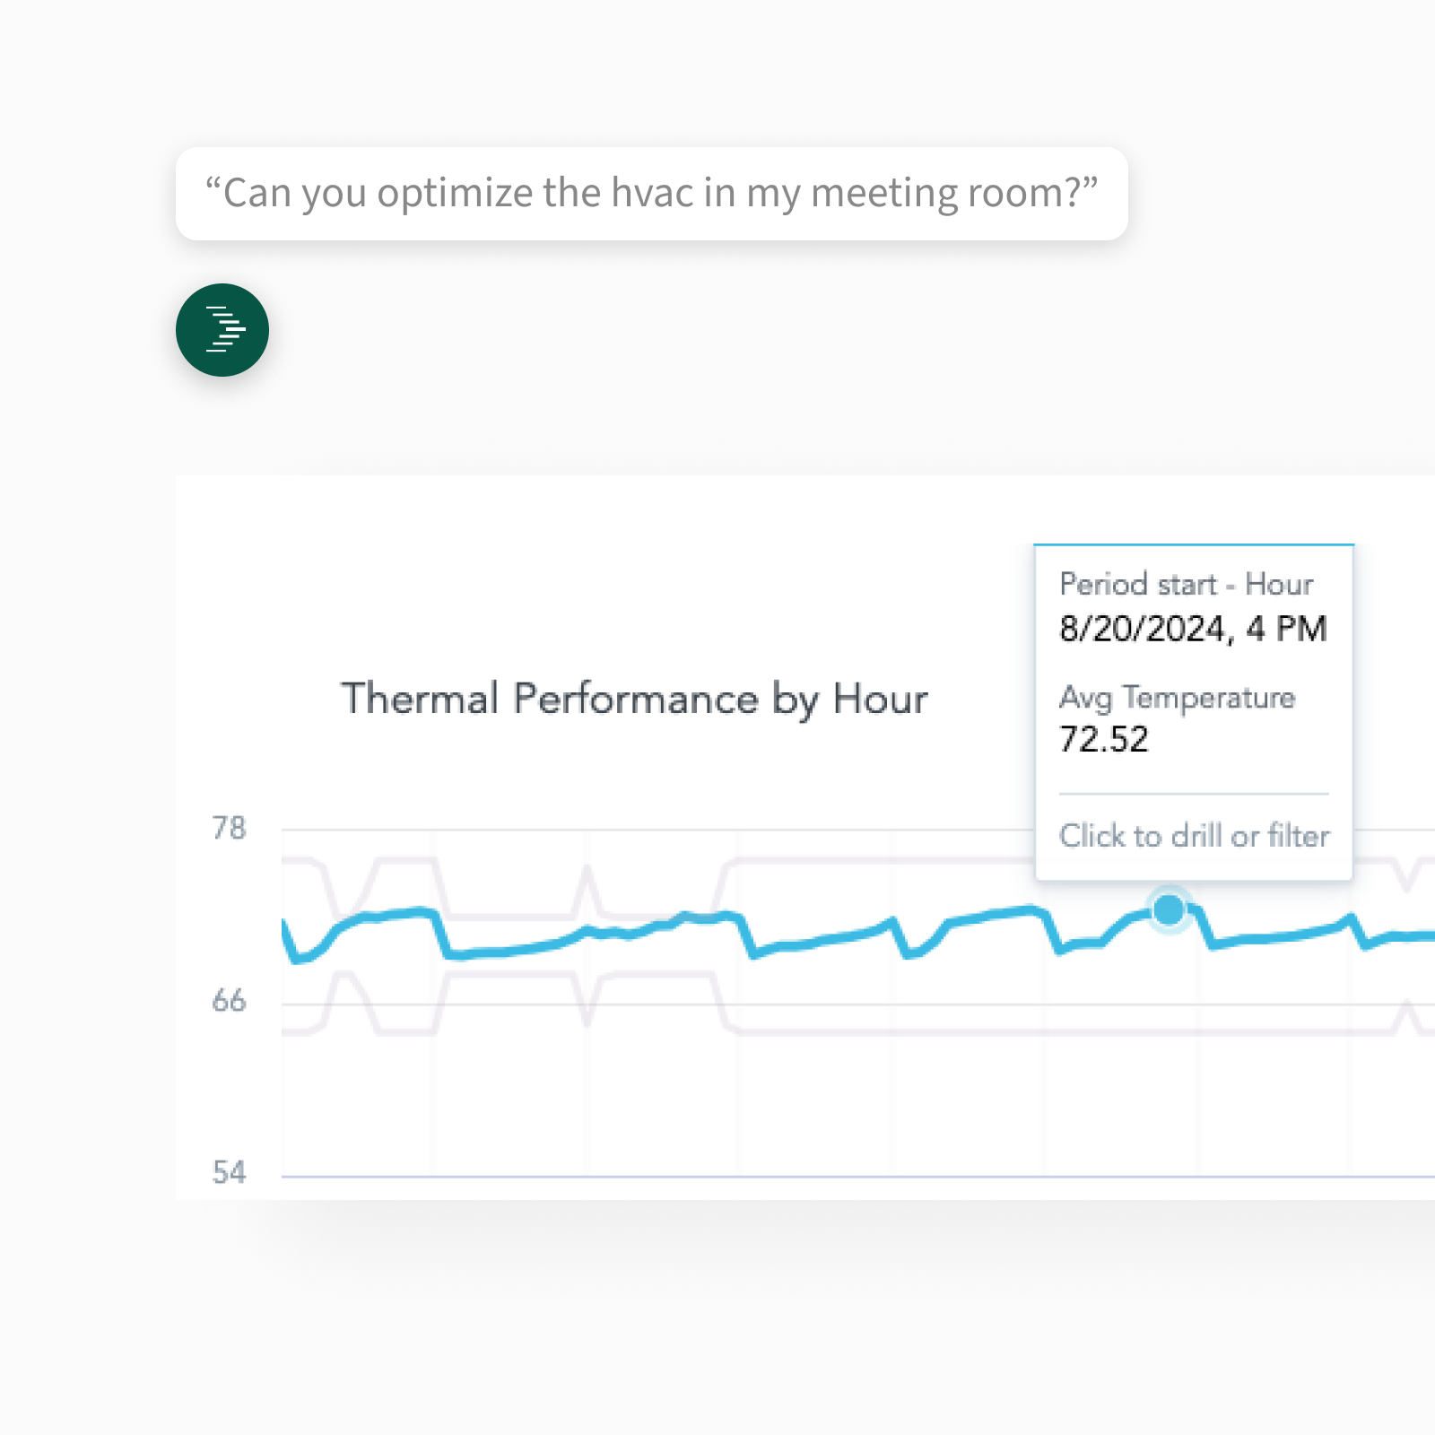Click the Thermal Performance by Hour title

[634, 699]
